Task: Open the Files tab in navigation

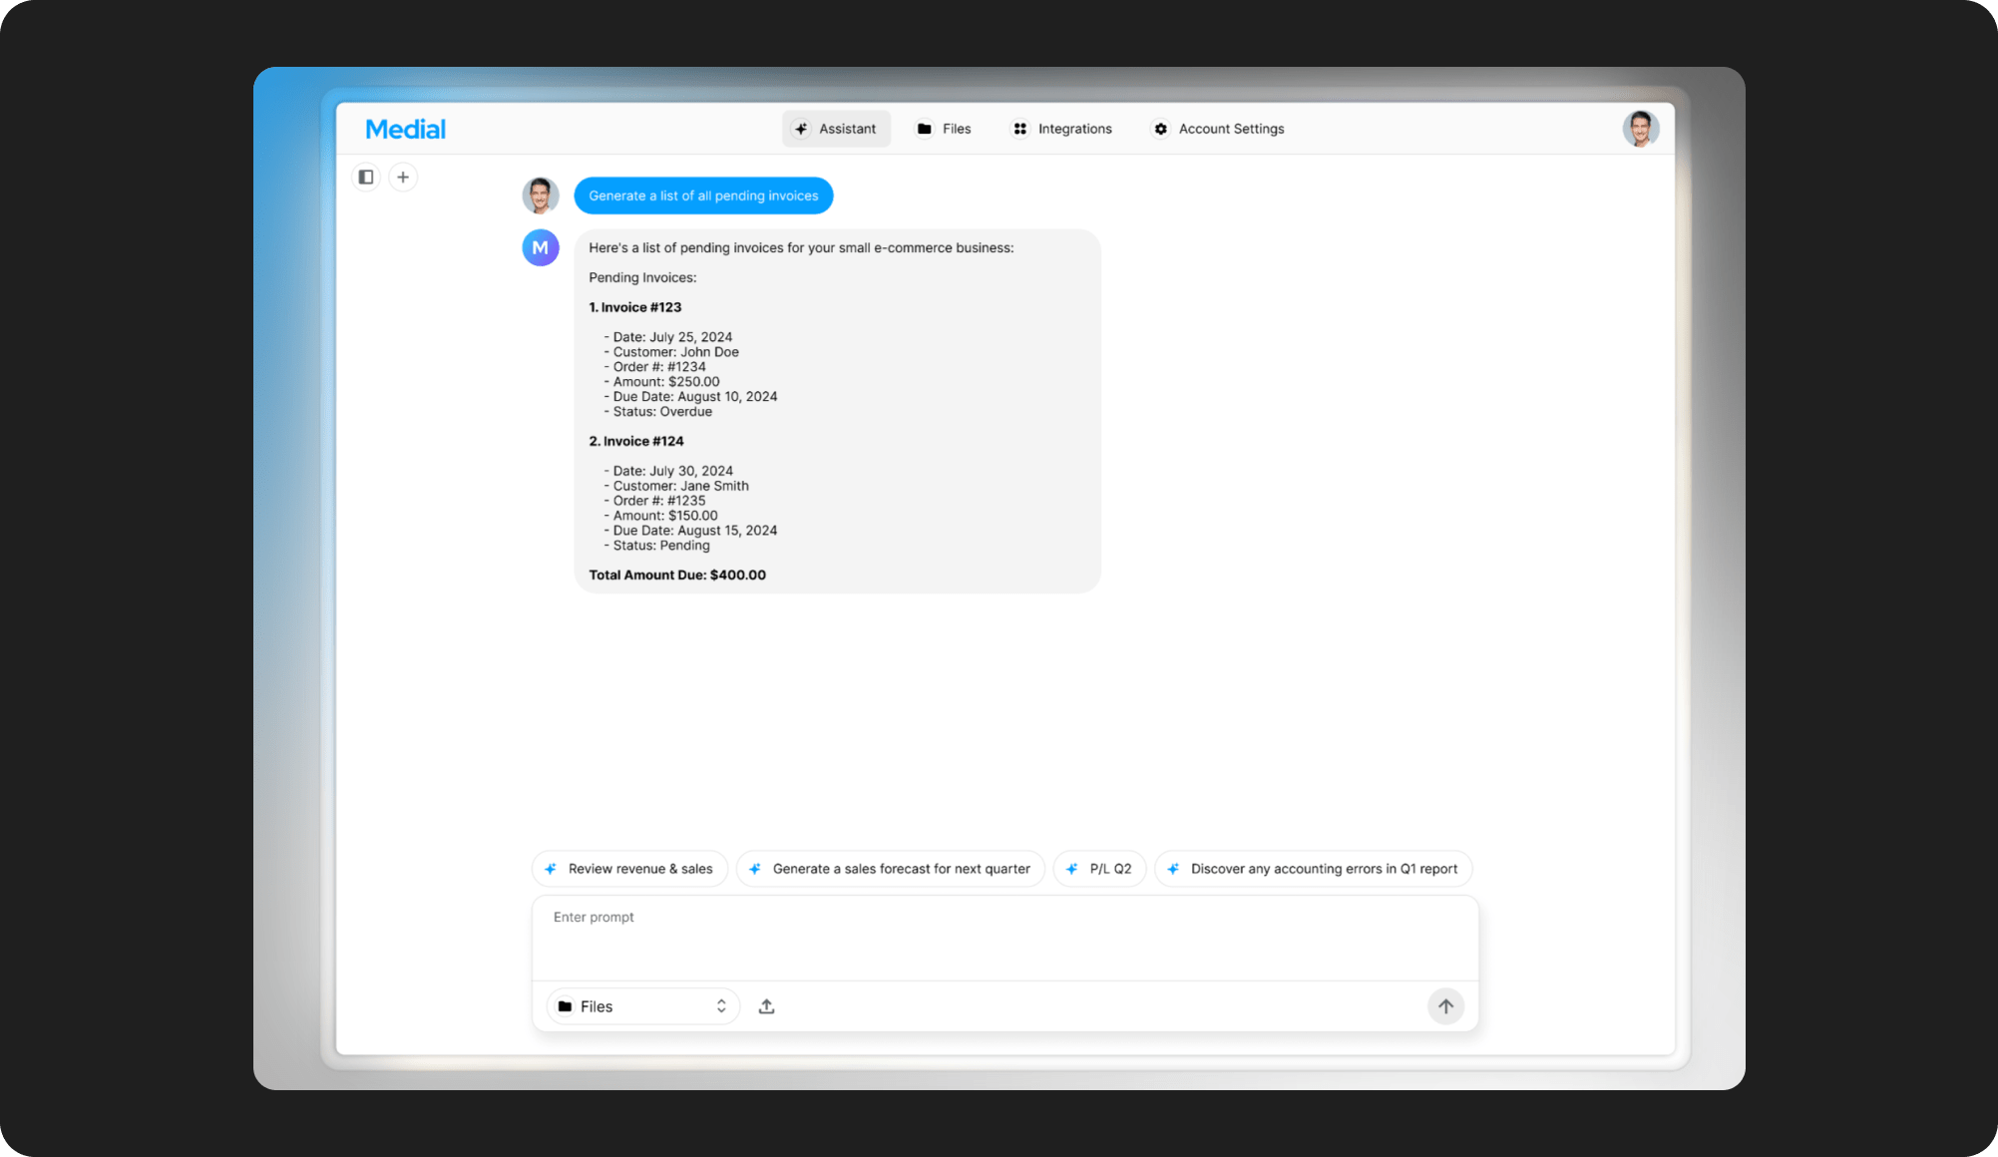Action: click(944, 129)
